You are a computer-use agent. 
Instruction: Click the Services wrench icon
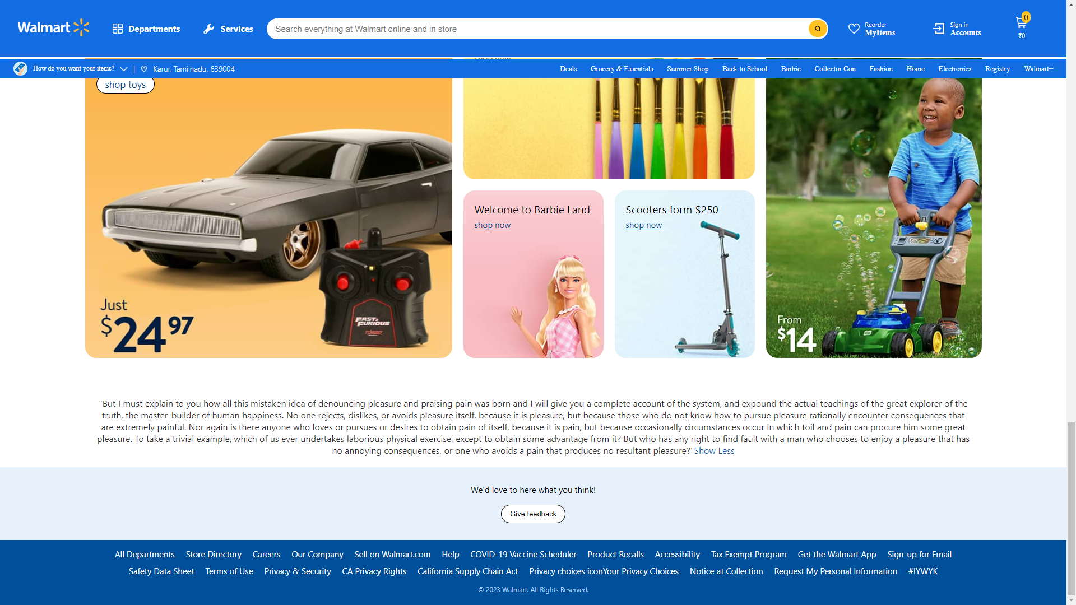[208, 29]
